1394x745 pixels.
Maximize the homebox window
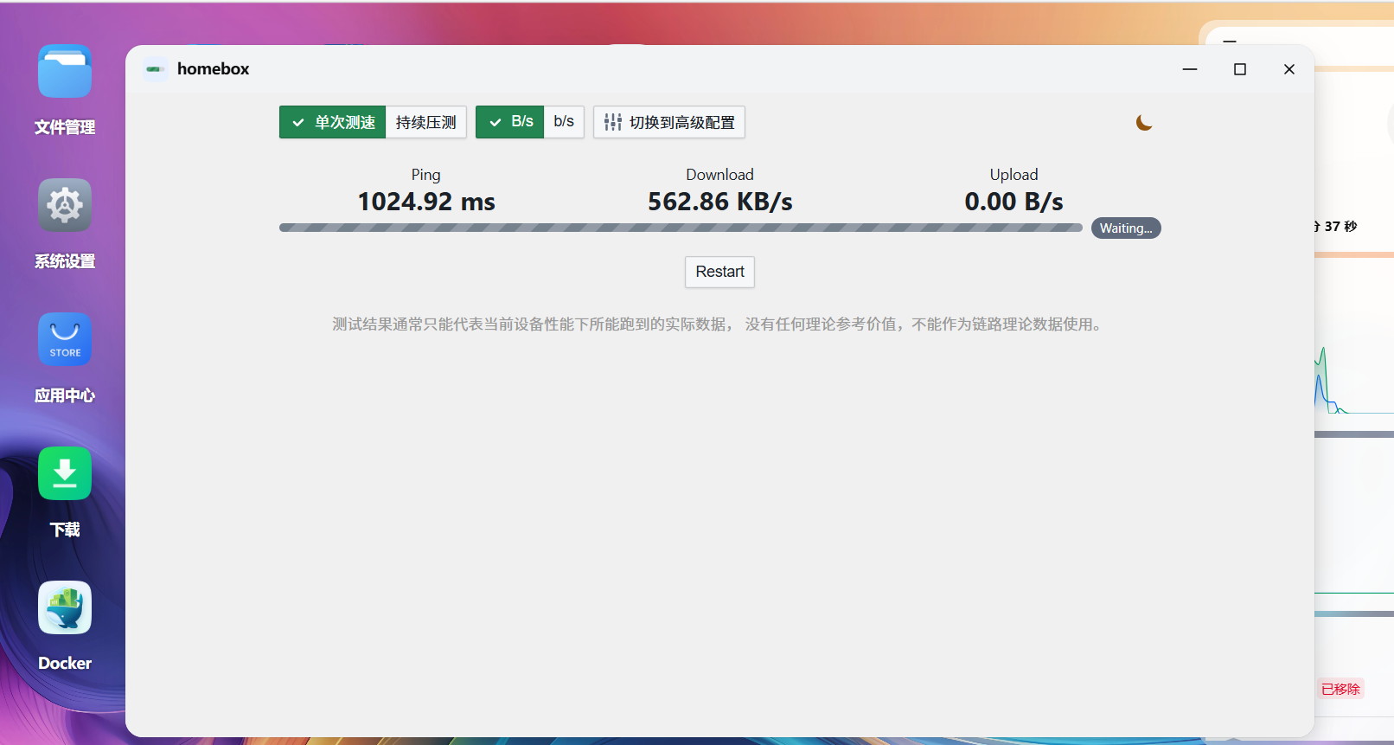click(1240, 69)
